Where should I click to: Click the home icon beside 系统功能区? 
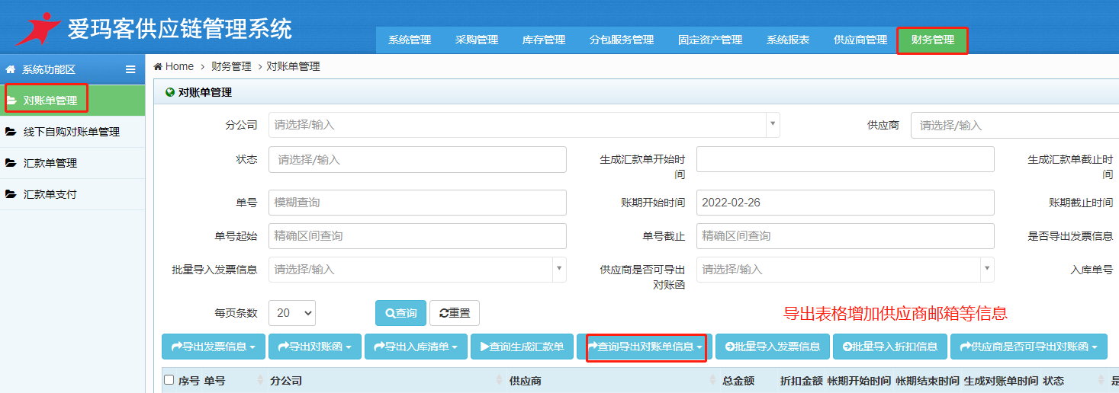(x=11, y=69)
